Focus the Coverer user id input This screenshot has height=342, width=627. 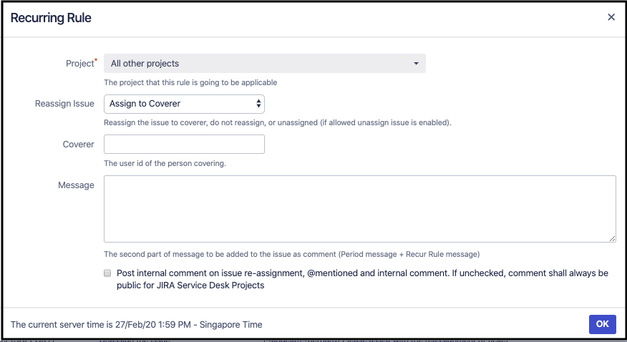click(x=184, y=145)
